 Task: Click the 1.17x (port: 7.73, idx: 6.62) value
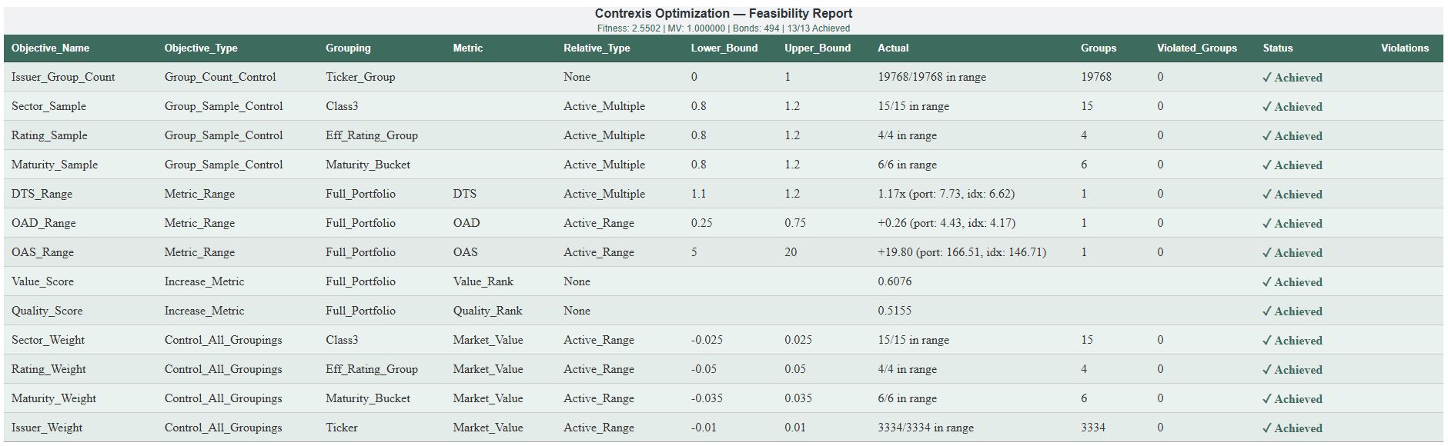946,194
